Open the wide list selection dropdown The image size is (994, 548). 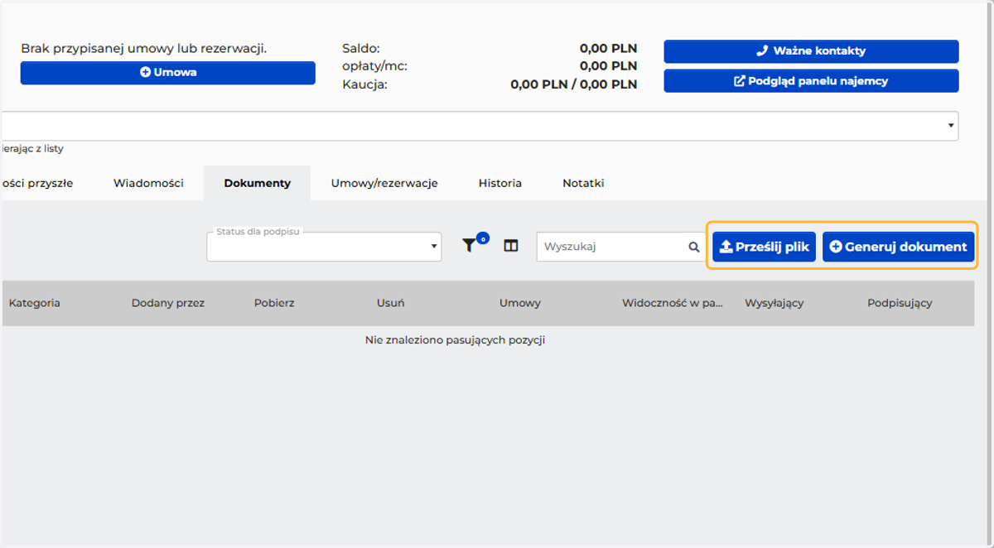pyautogui.click(x=480, y=126)
